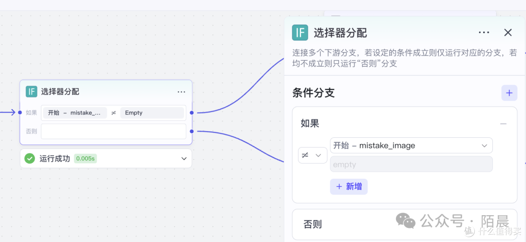Click the node's input connector dot
Image resolution: width=526 pixels, height=242 pixels.
20,112
